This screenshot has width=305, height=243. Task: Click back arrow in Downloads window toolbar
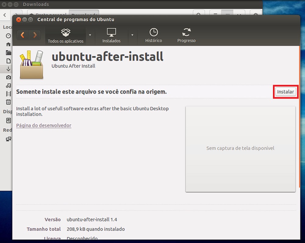(5, 15)
